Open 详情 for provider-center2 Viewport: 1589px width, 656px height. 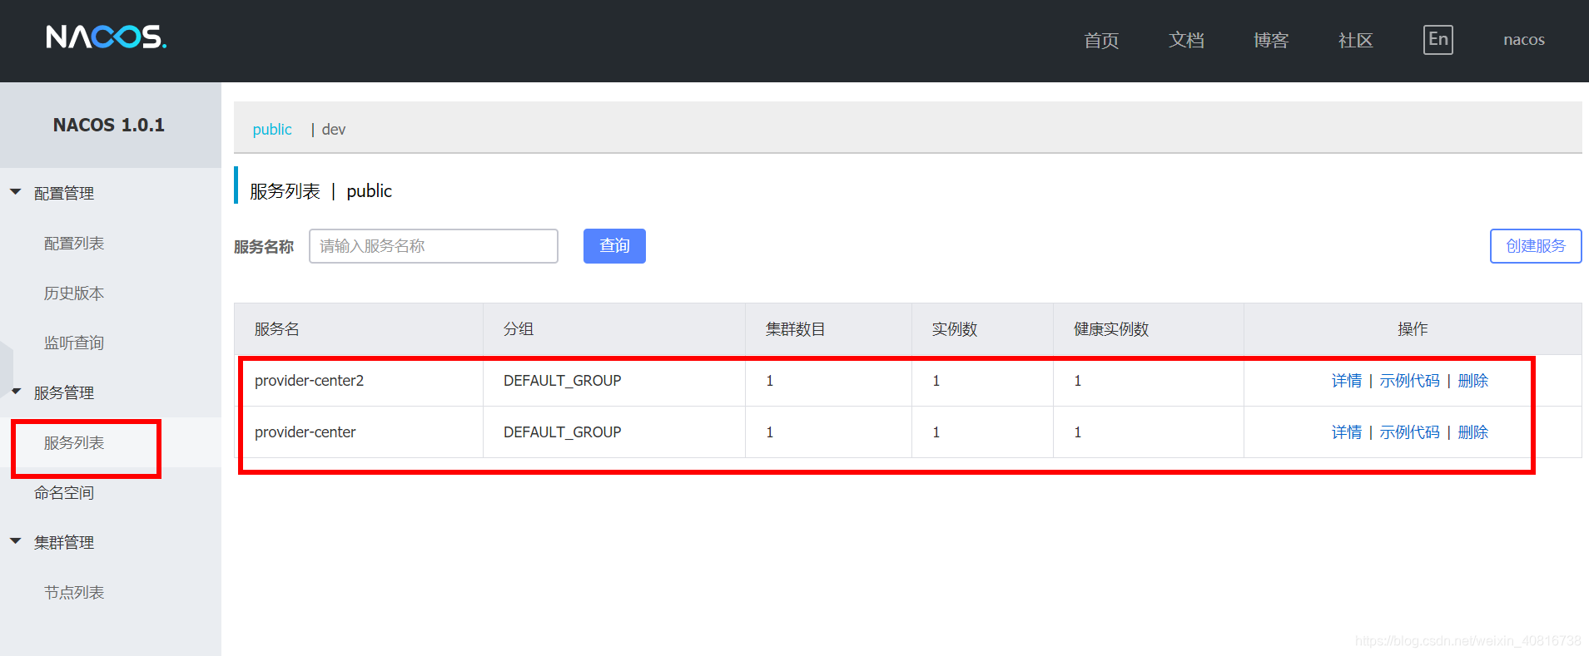tap(1346, 381)
